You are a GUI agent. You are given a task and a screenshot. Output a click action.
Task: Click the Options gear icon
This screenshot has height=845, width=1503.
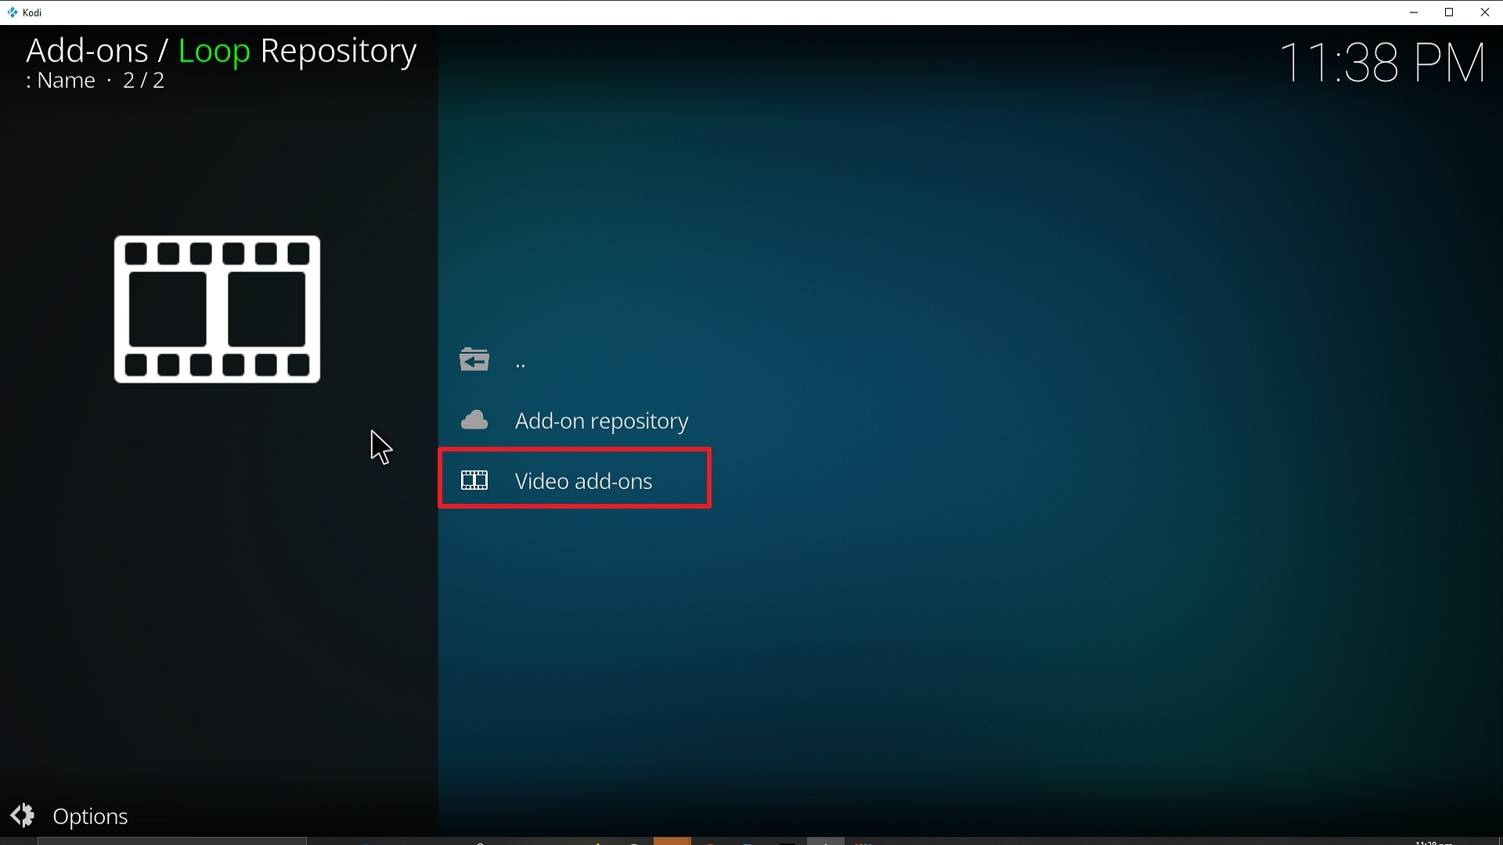[23, 815]
